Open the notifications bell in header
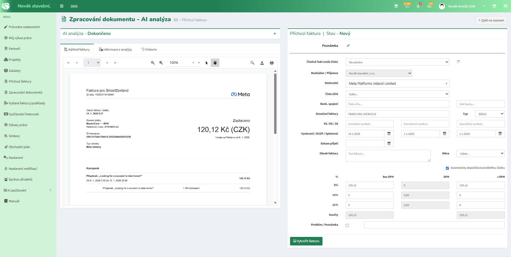The width and height of the screenshot is (511, 257). [x=418, y=6]
